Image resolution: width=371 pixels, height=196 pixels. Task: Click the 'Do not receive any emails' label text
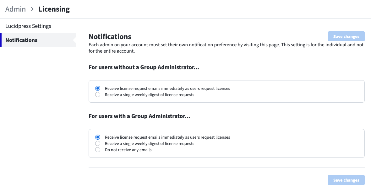pyautogui.click(x=128, y=150)
